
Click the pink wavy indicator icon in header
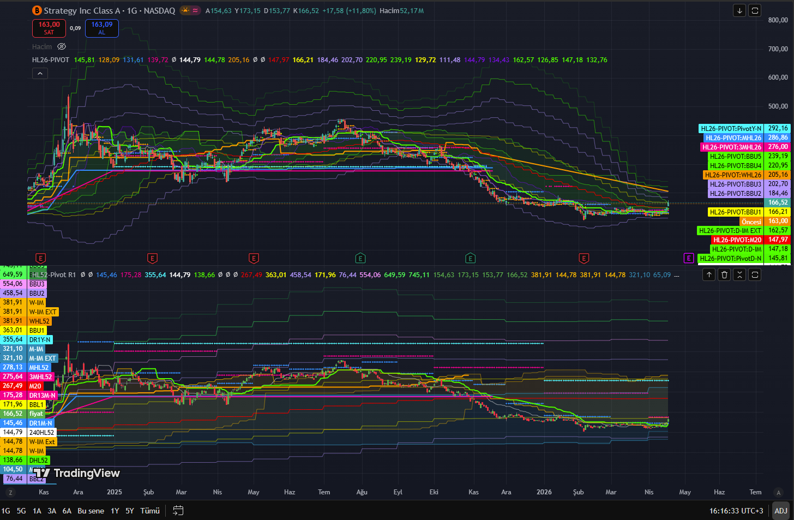[195, 10]
